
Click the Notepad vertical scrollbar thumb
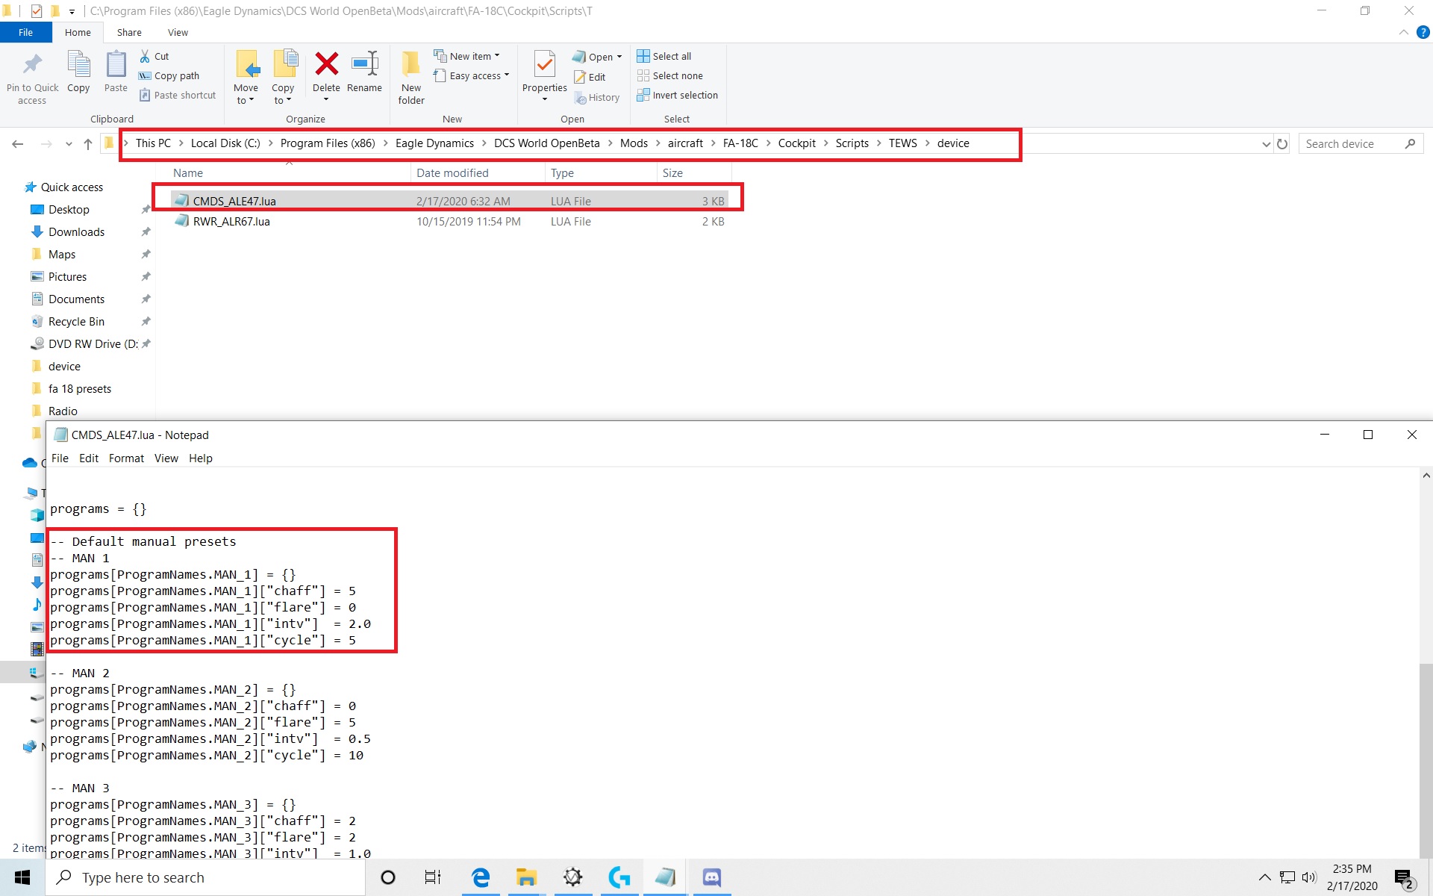pos(1426,760)
